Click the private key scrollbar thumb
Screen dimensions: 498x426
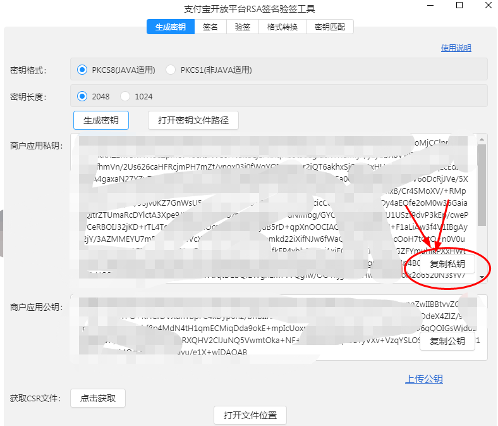pyautogui.click(x=482, y=185)
